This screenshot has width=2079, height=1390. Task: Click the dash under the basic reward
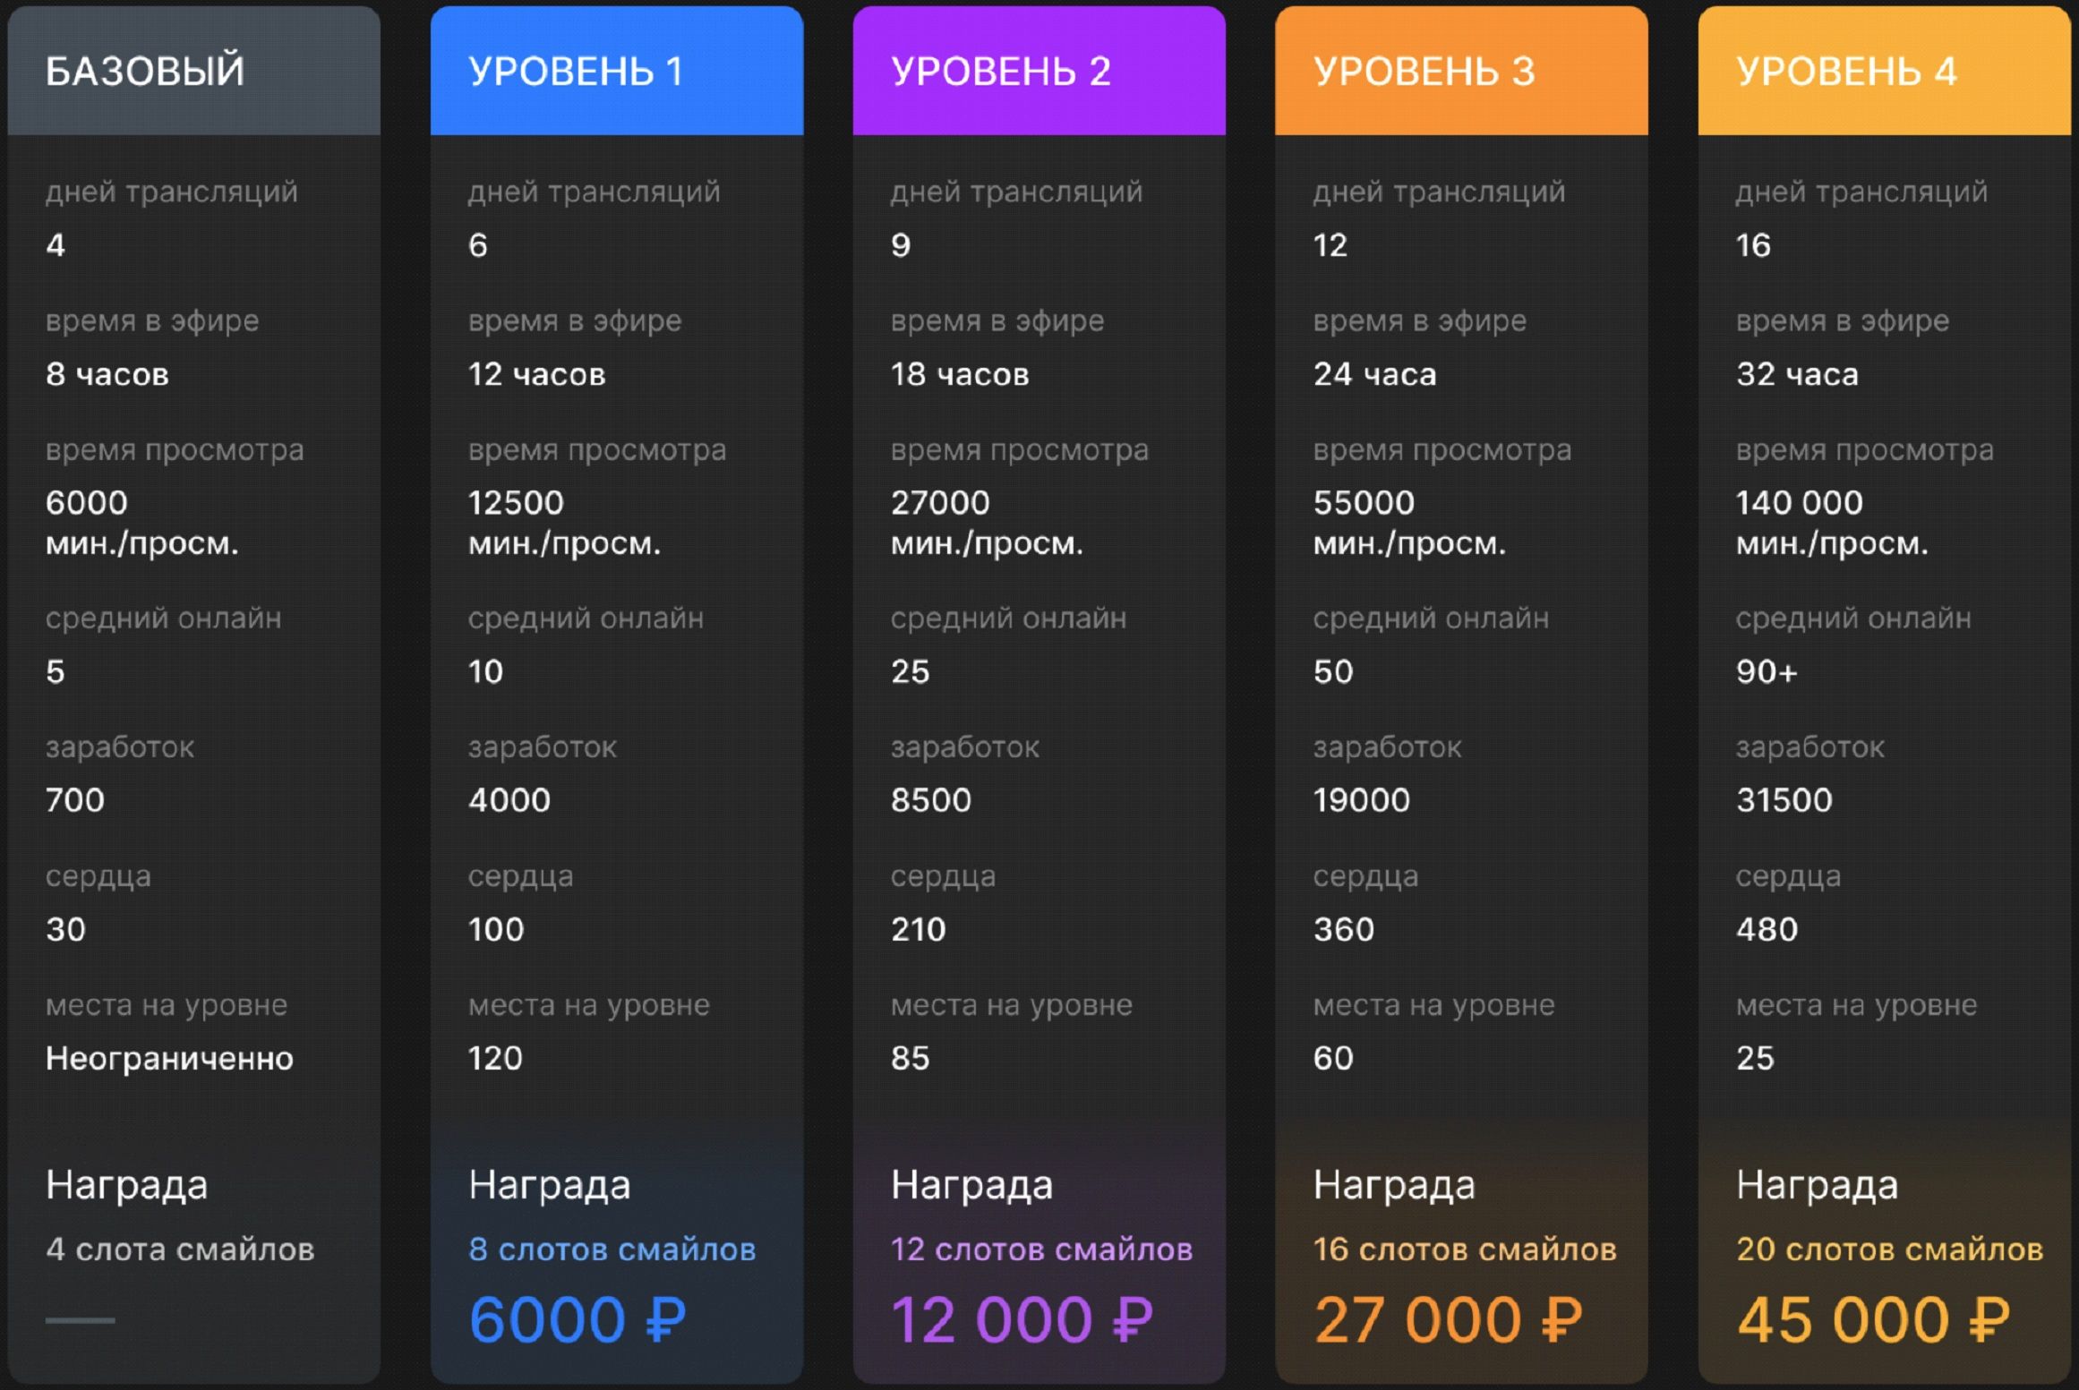point(81,1319)
